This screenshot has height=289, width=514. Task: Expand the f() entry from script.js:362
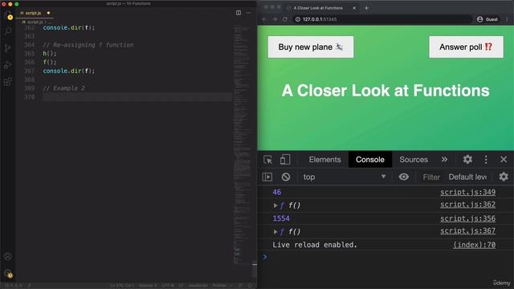coord(275,206)
